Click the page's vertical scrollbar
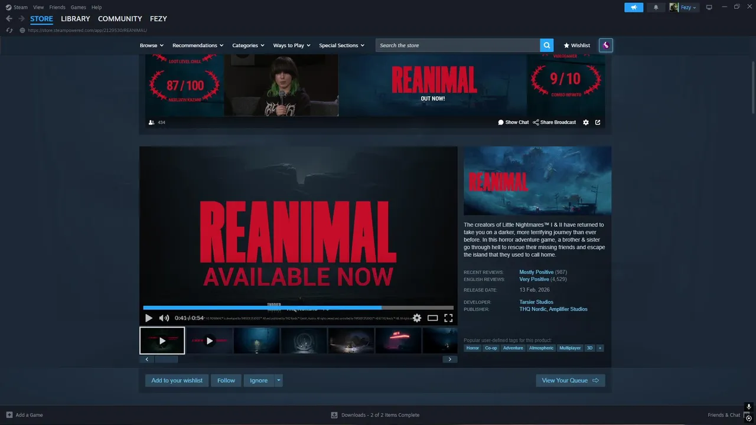Image resolution: width=756 pixels, height=425 pixels. pyautogui.click(x=752, y=87)
